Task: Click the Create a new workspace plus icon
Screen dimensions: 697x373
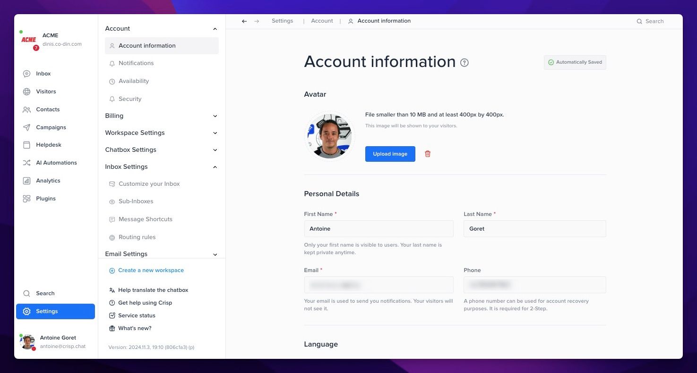Action: pos(112,271)
